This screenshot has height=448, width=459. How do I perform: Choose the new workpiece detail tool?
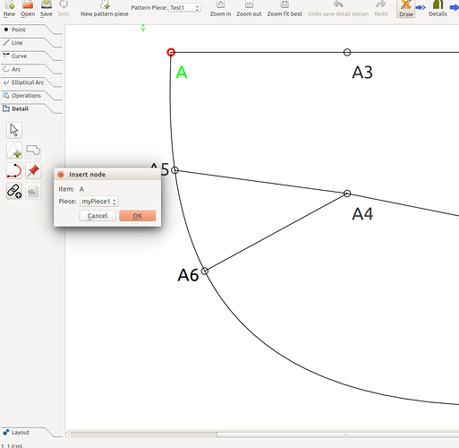click(14, 151)
